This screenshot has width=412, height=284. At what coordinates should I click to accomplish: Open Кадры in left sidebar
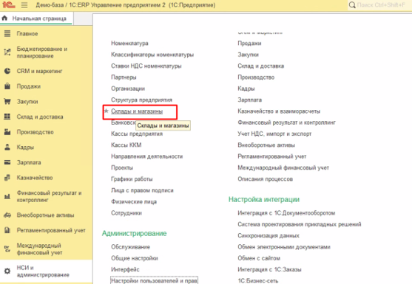pos(25,147)
